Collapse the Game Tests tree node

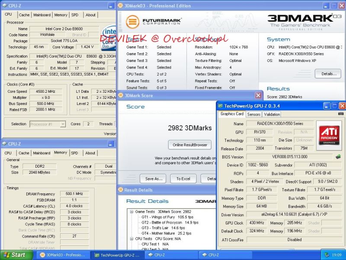tap(132, 211)
